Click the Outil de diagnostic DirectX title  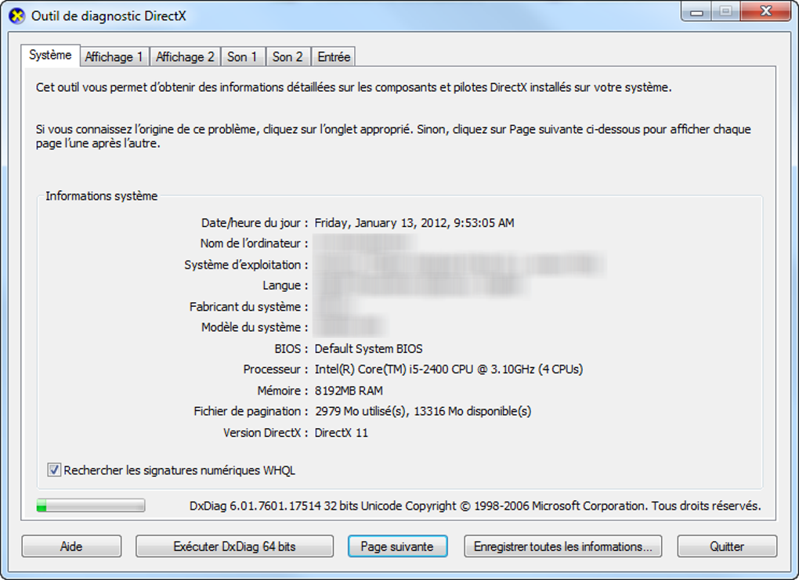tap(109, 16)
